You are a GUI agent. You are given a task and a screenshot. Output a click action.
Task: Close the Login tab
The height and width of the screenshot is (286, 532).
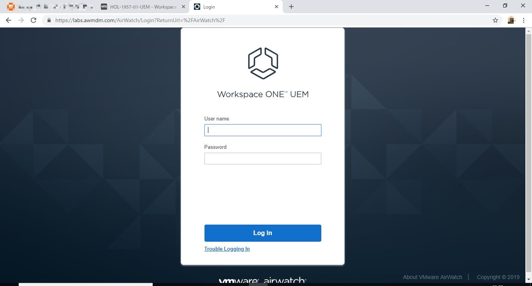click(277, 7)
